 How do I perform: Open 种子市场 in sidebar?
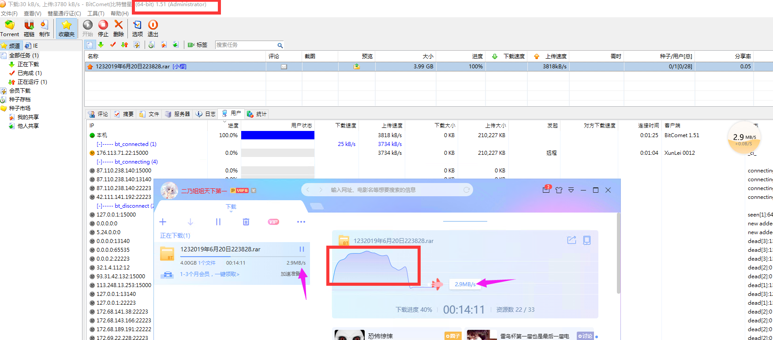point(20,108)
